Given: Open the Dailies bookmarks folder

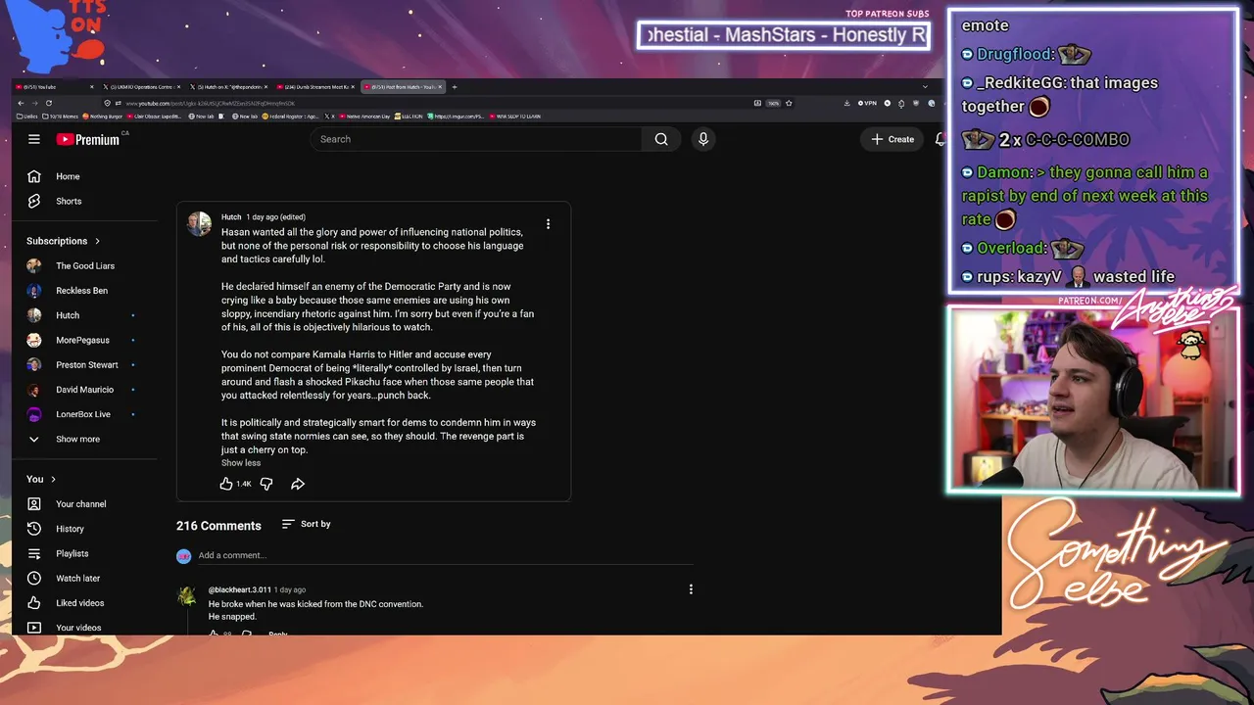Looking at the screenshot, I should pos(27,117).
